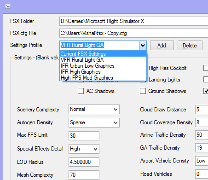This screenshot has height=180, width=208.
Task: Click the Add profile button
Action: pos(162,46)
